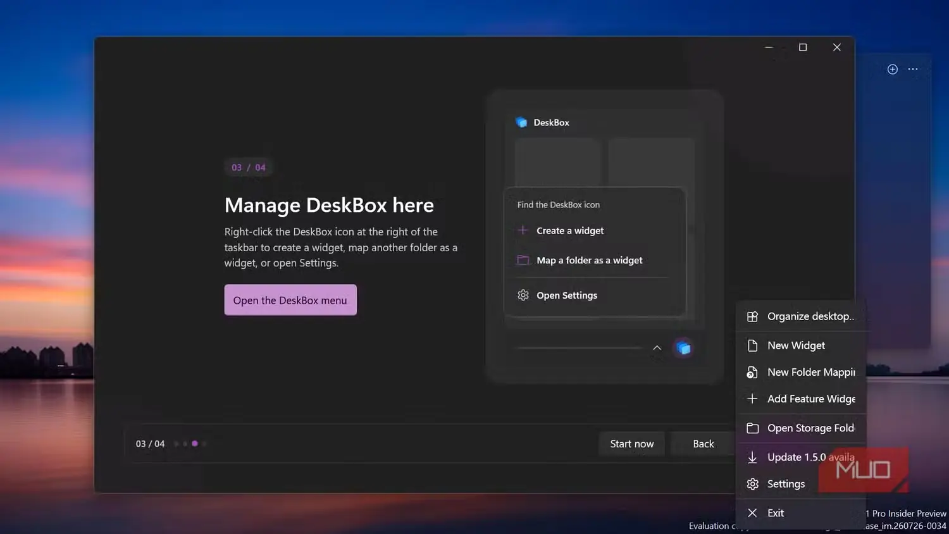Click the gear icon beside Open Settings
Viewport: 949px width, 534px height.
click(523, 295)
